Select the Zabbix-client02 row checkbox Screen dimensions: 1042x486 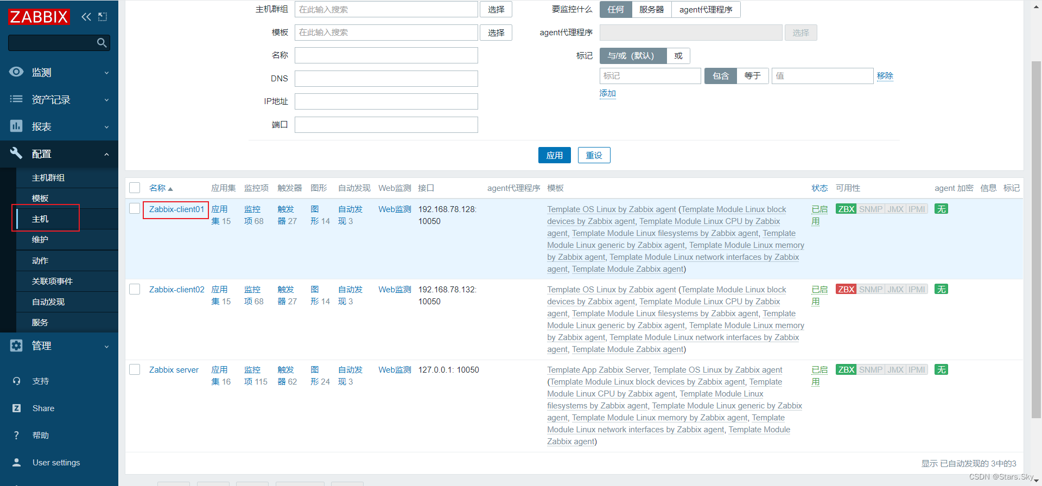point(135,289)
